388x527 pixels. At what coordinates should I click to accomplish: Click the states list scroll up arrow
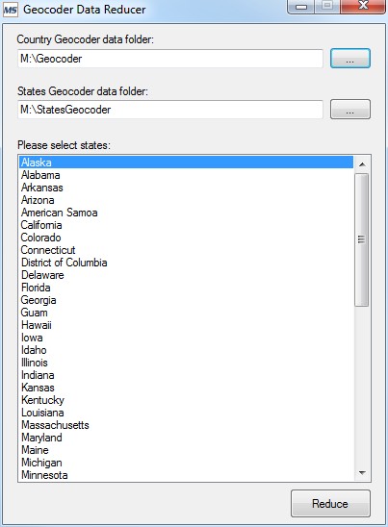pyautogui.click(x=362, y=164)
